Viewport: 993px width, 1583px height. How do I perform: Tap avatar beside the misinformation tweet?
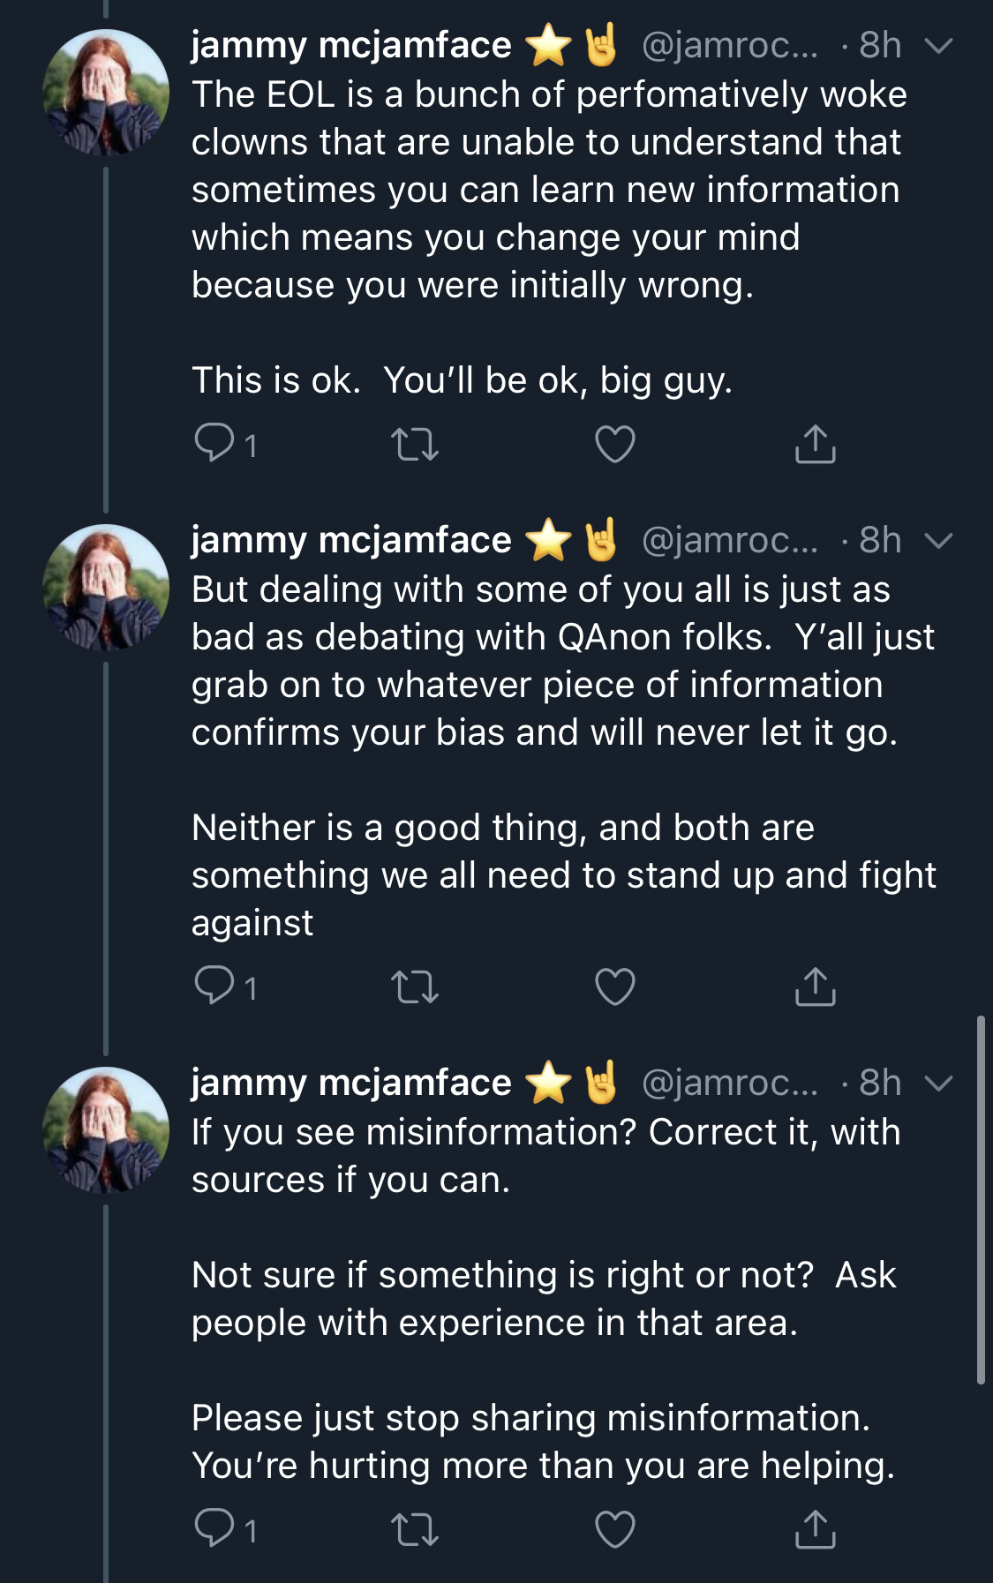(x=106, y=1130)
